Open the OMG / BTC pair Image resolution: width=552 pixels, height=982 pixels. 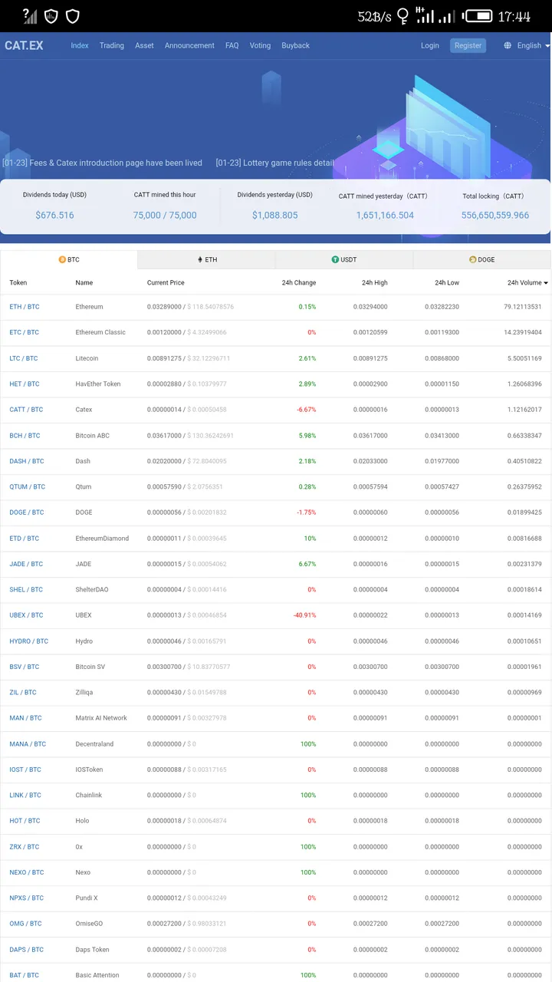[25, 924]
